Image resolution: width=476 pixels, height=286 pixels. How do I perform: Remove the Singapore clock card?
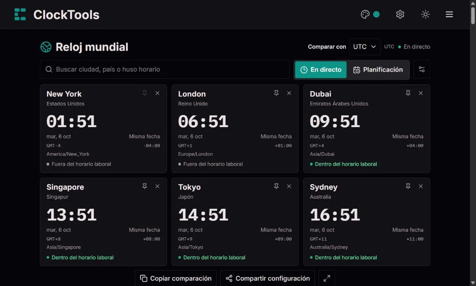157,186
